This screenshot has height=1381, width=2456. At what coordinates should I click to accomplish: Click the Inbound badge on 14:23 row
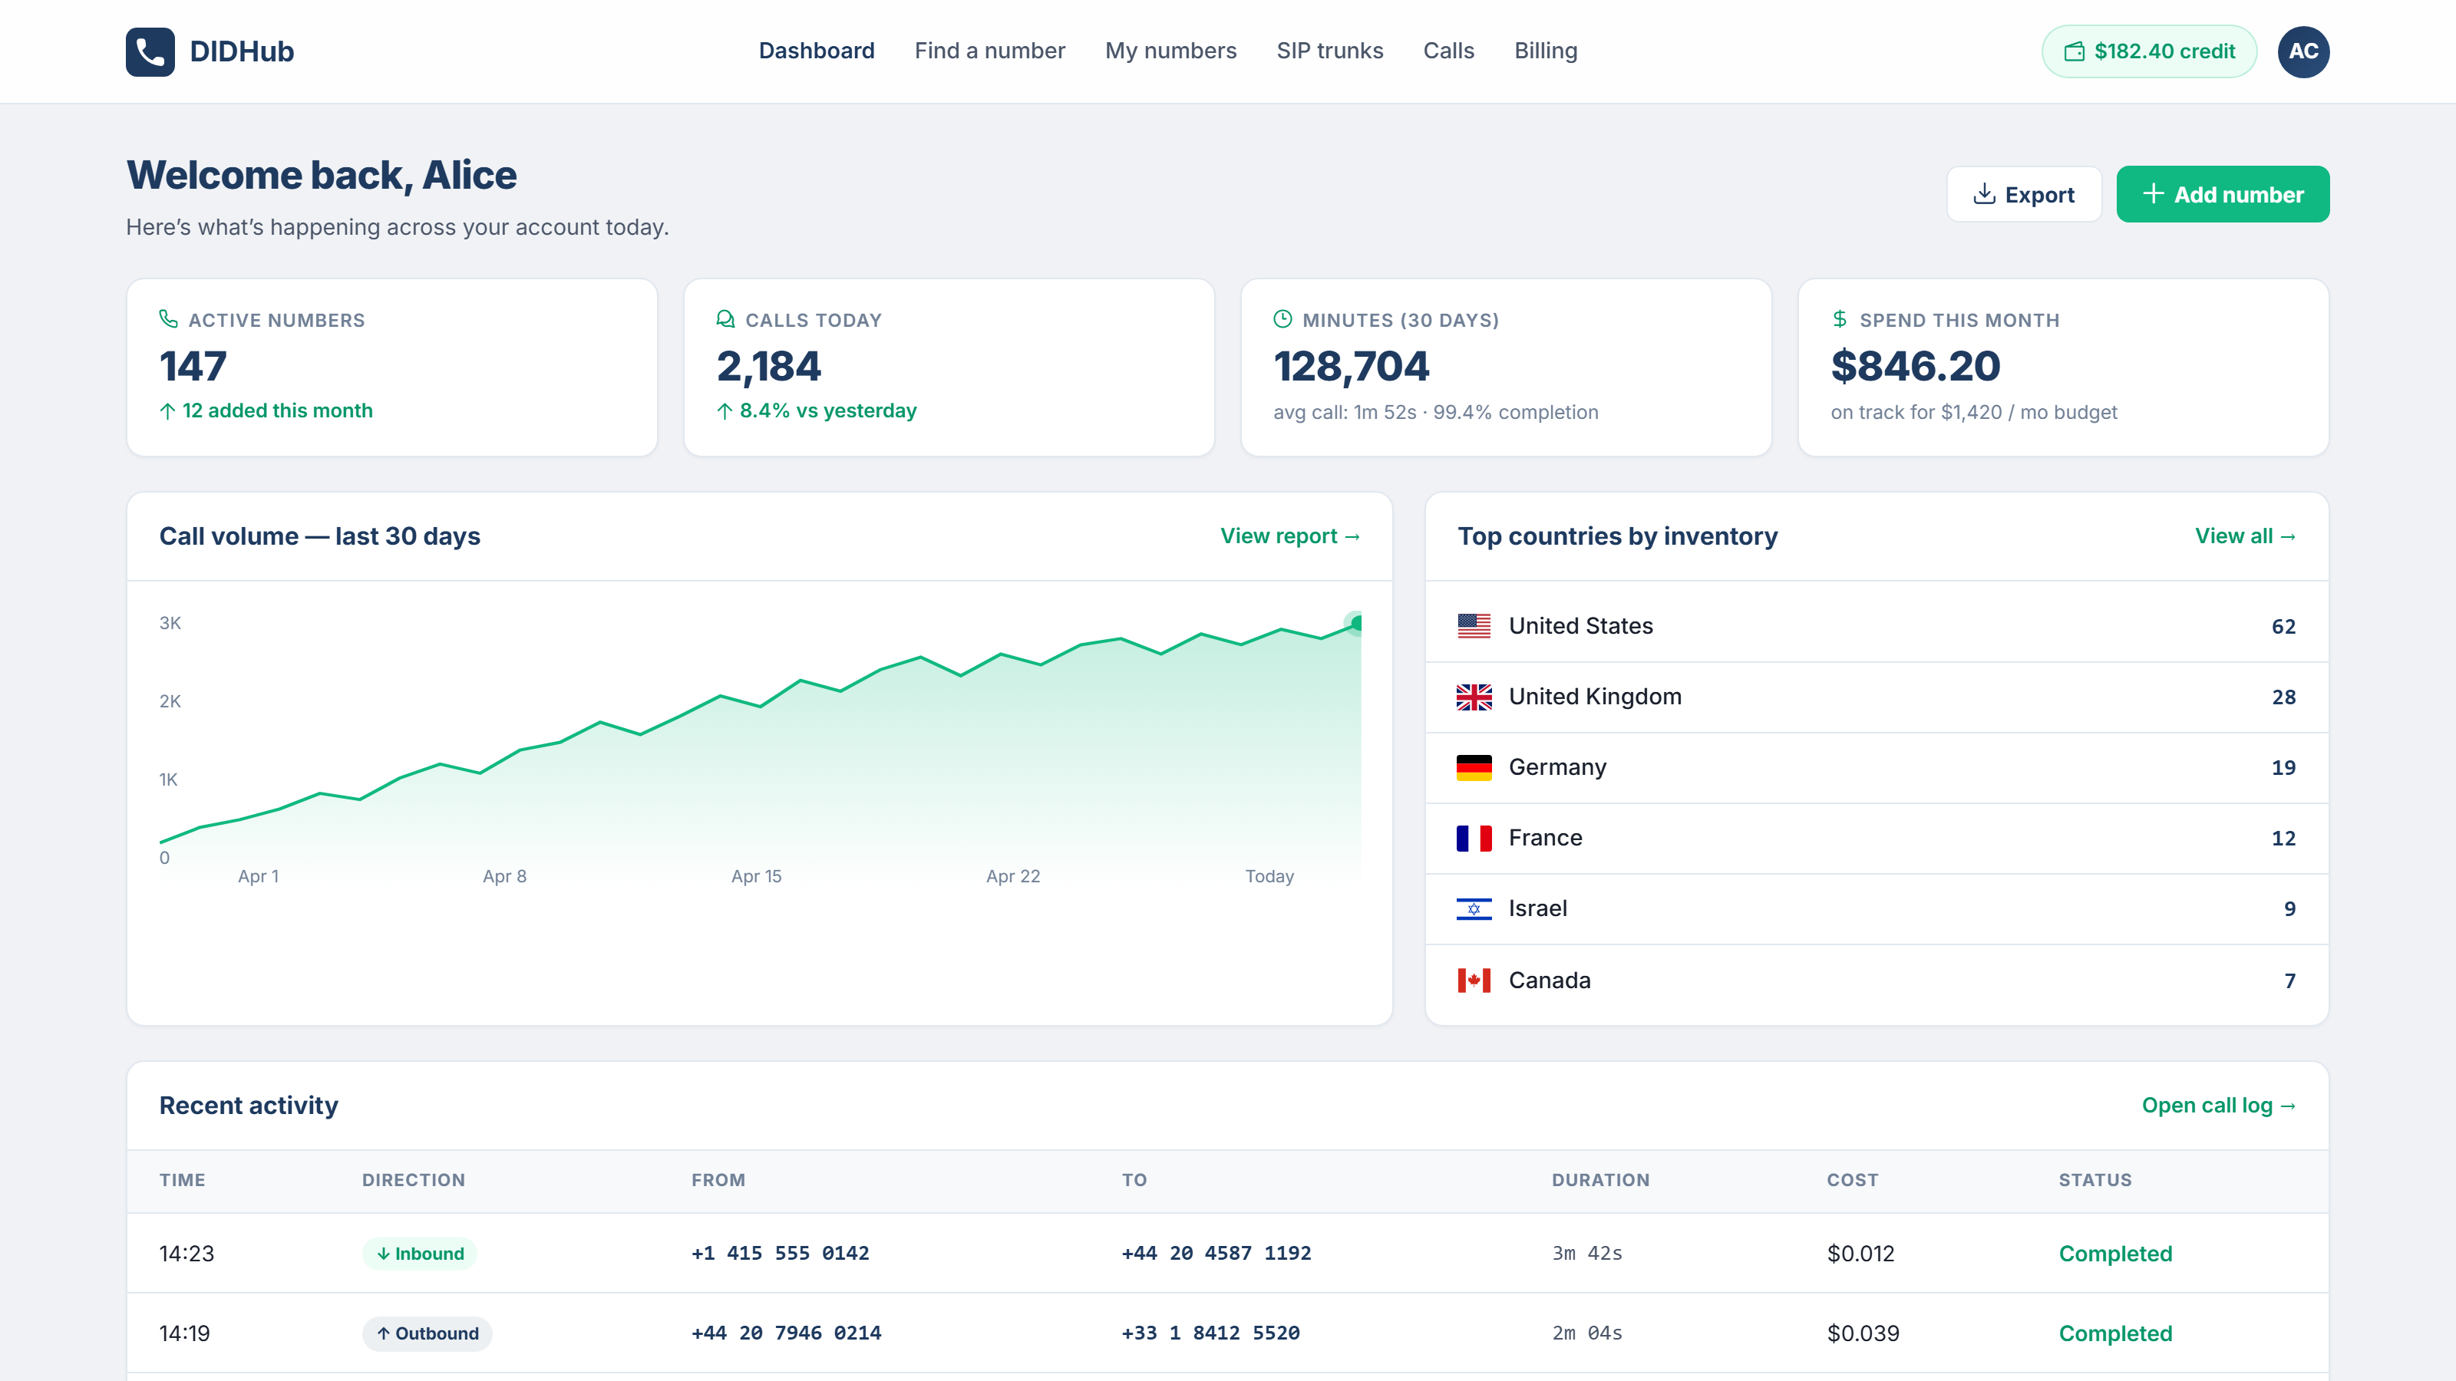point(418,1254)
